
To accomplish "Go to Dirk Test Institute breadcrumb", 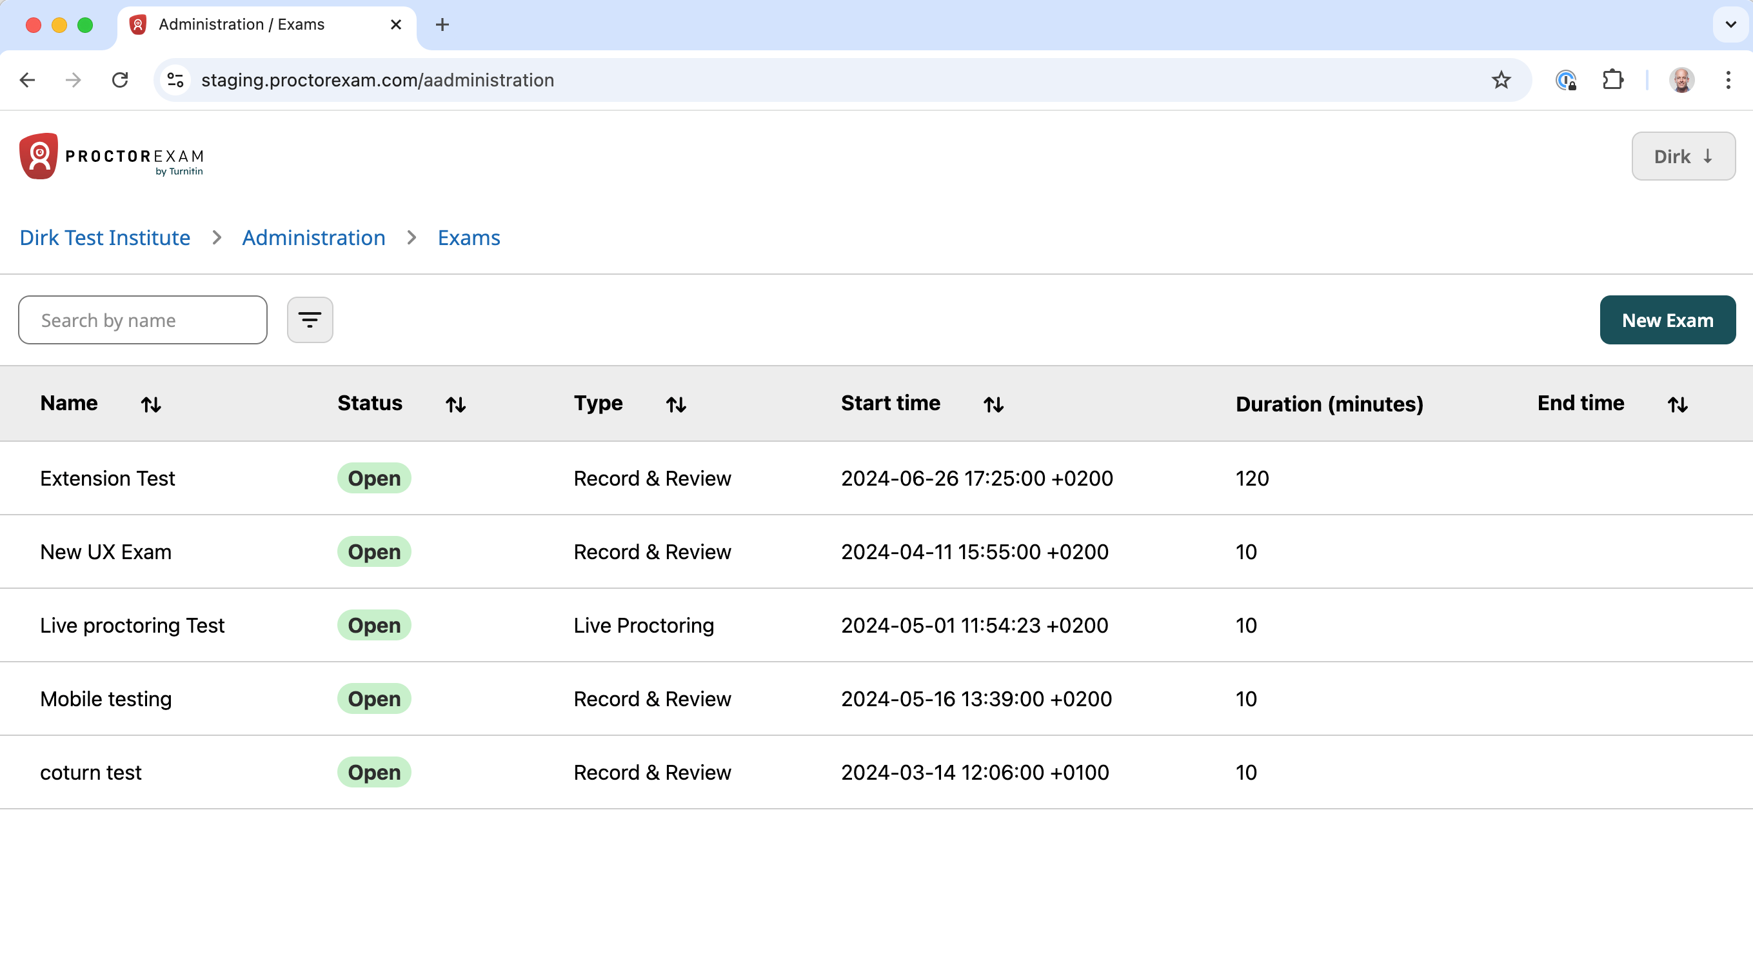I will point(104,238).
